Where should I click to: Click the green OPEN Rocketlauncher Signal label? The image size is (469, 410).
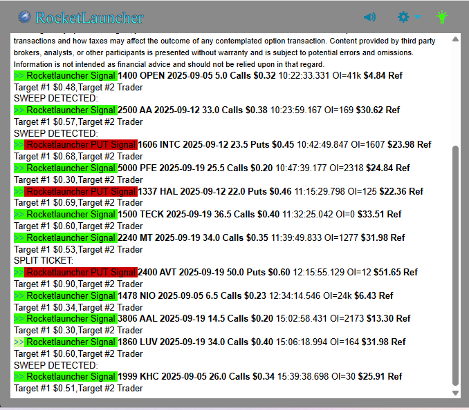71,75
